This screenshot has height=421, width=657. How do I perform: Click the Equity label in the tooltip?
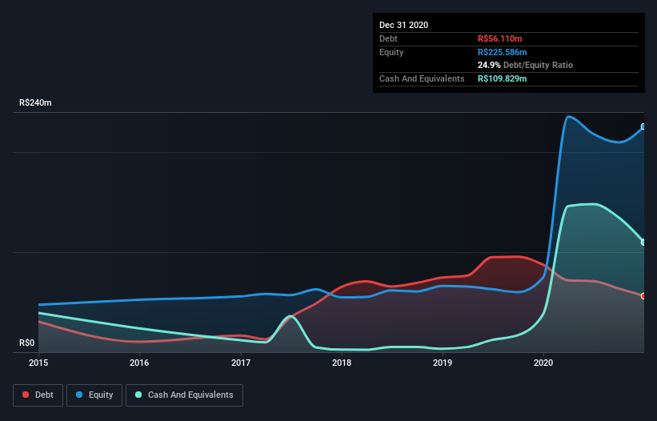click(391, 52)
